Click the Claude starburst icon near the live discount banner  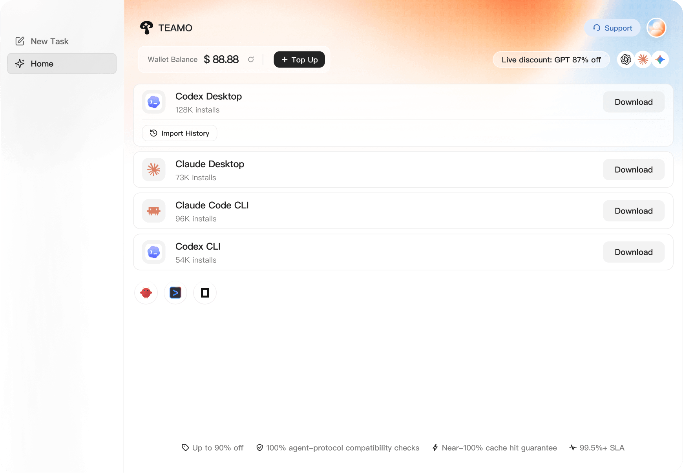(x=643, y=60)
